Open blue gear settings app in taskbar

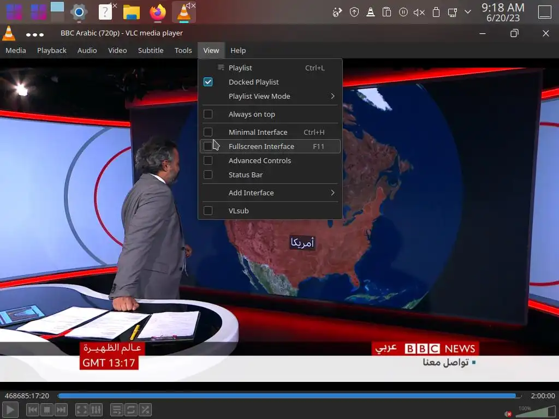point(79,12)
